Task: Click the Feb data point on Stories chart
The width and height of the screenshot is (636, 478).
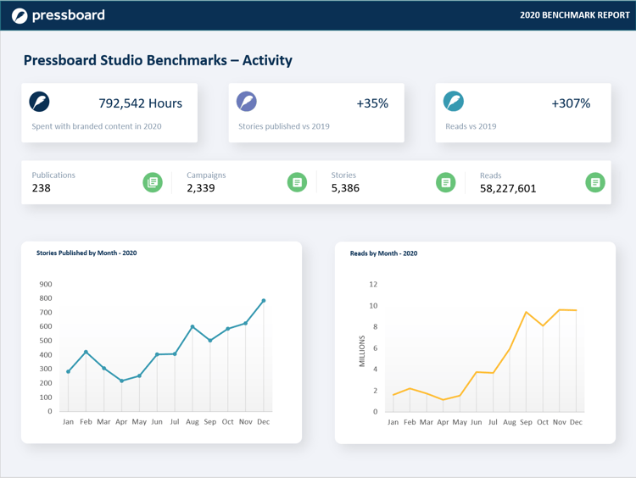Action: coord(86,352)
